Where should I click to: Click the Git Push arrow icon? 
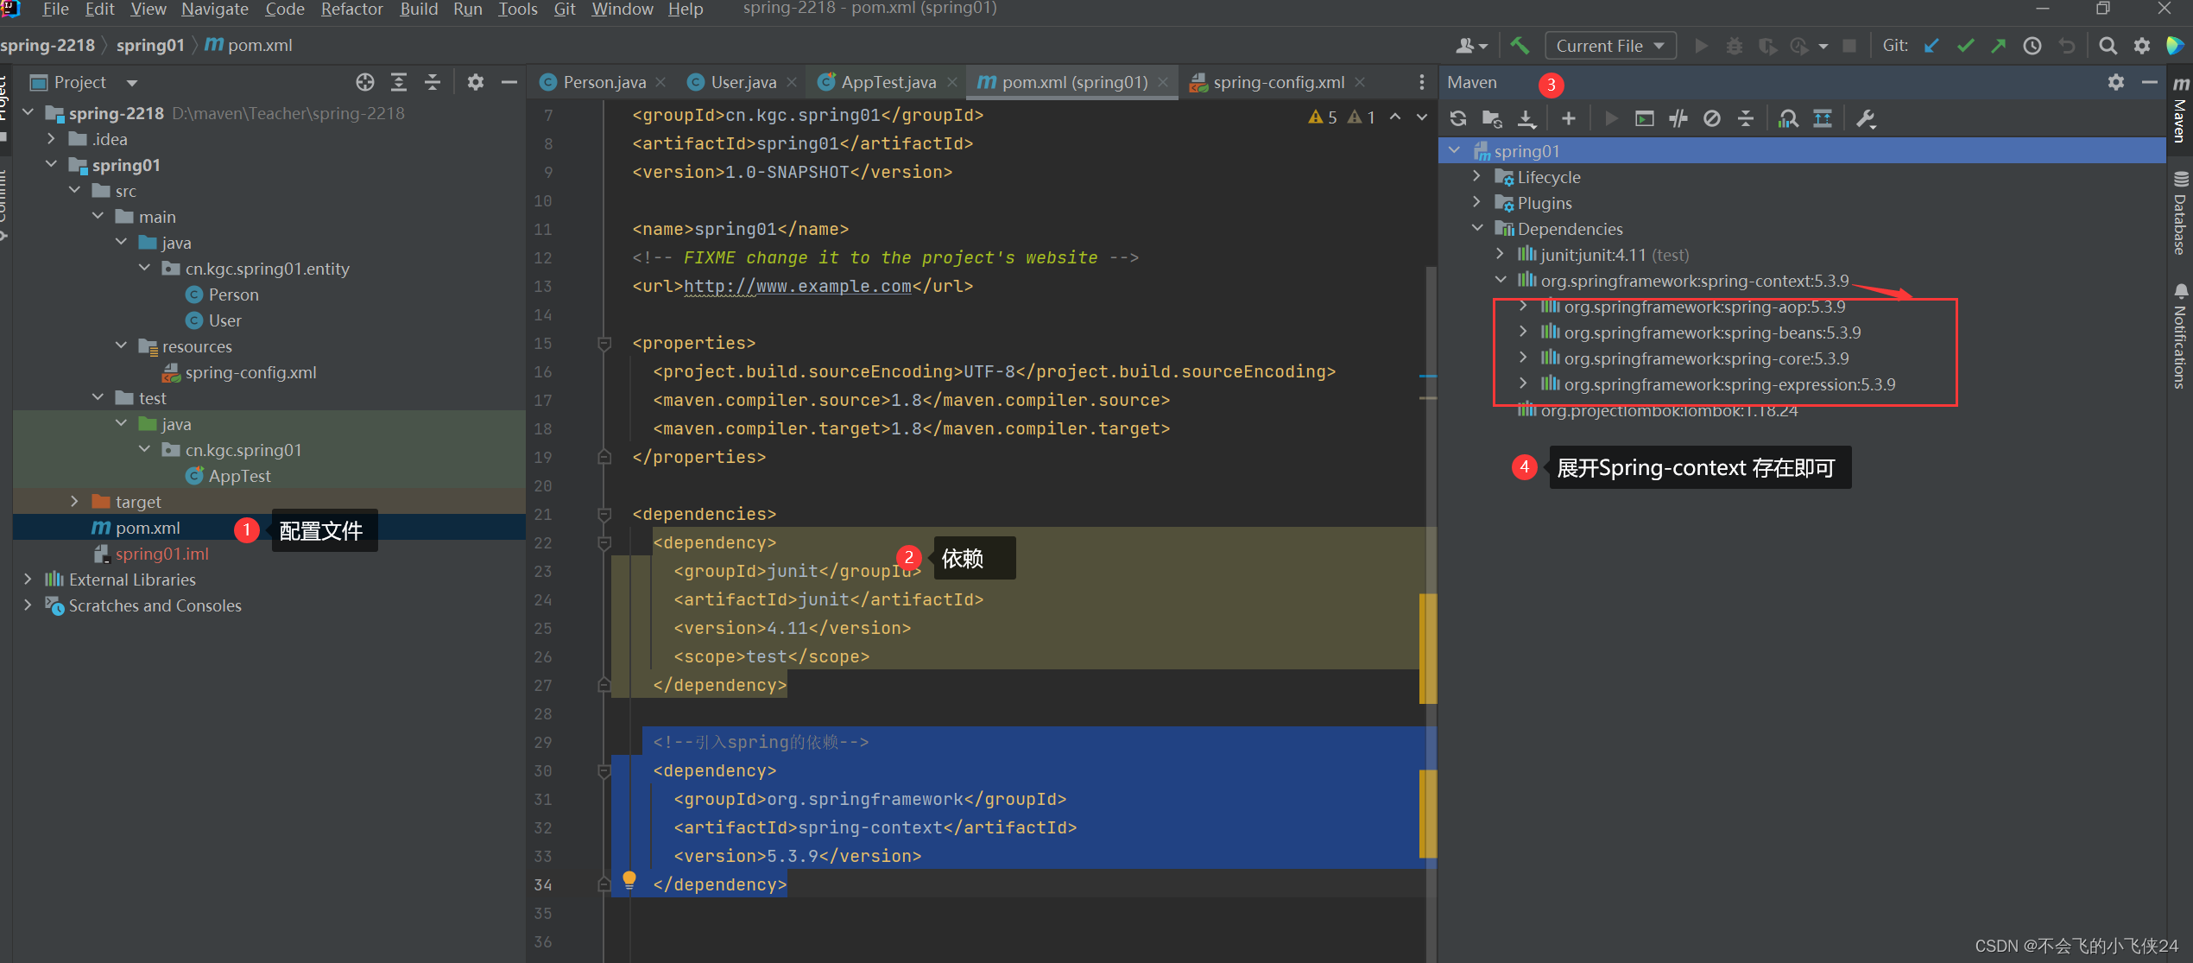(x=1999, y=46)
